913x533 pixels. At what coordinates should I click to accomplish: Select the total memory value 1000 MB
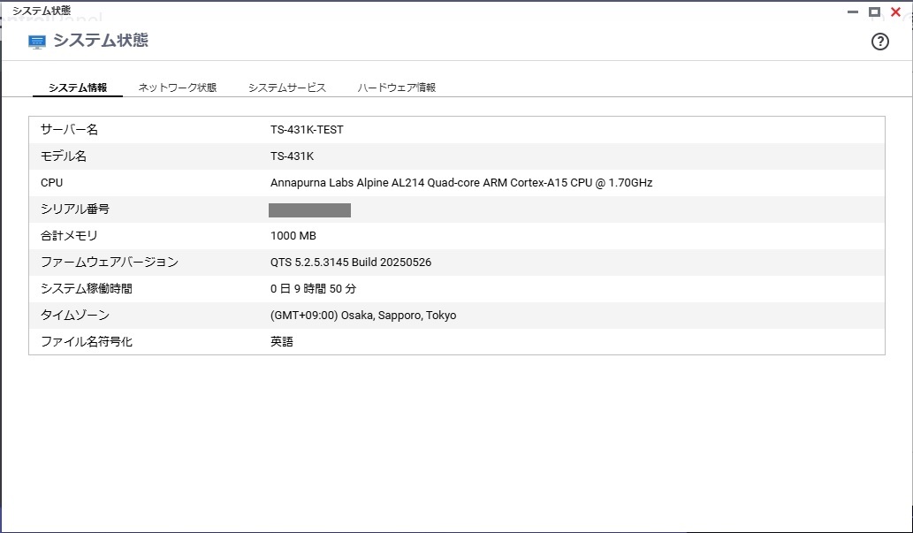[293, 236]
